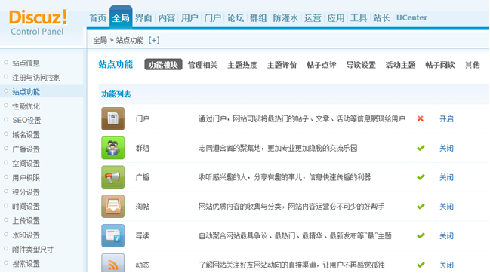Click 关闭 link for 淘帖 module
The image size is (490, 273).
tap(446, 207)
